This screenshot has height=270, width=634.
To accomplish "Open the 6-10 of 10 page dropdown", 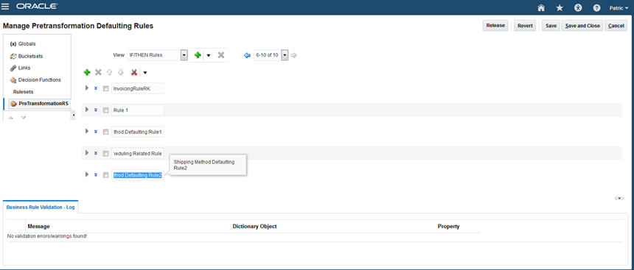I will [x=285, y=55].
